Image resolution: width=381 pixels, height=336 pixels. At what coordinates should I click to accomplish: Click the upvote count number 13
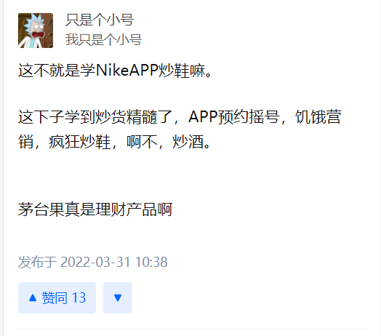[x=79, y=298]
